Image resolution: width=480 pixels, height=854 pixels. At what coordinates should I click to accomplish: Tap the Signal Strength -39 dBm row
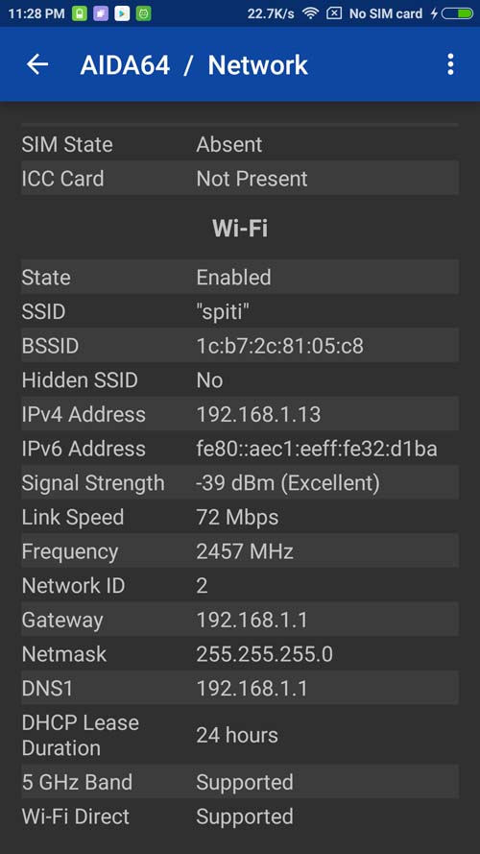pos(240,482)
